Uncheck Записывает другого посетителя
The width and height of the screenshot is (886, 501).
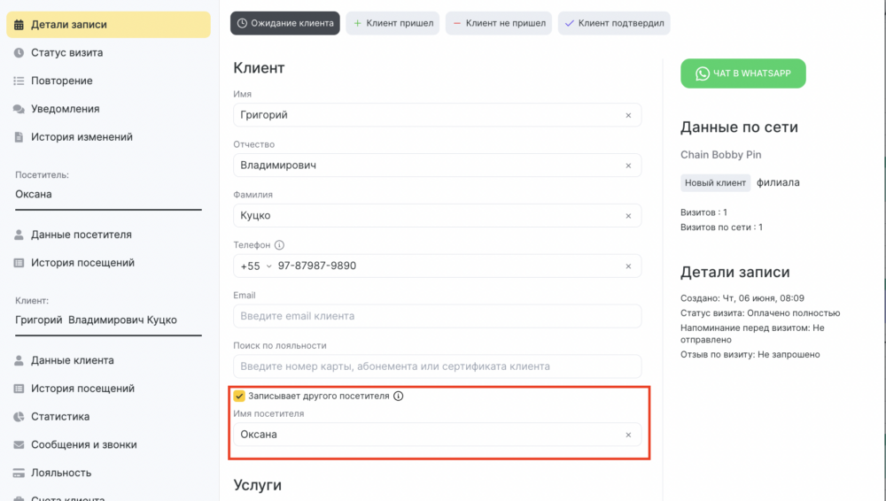(x=239, y=396)
